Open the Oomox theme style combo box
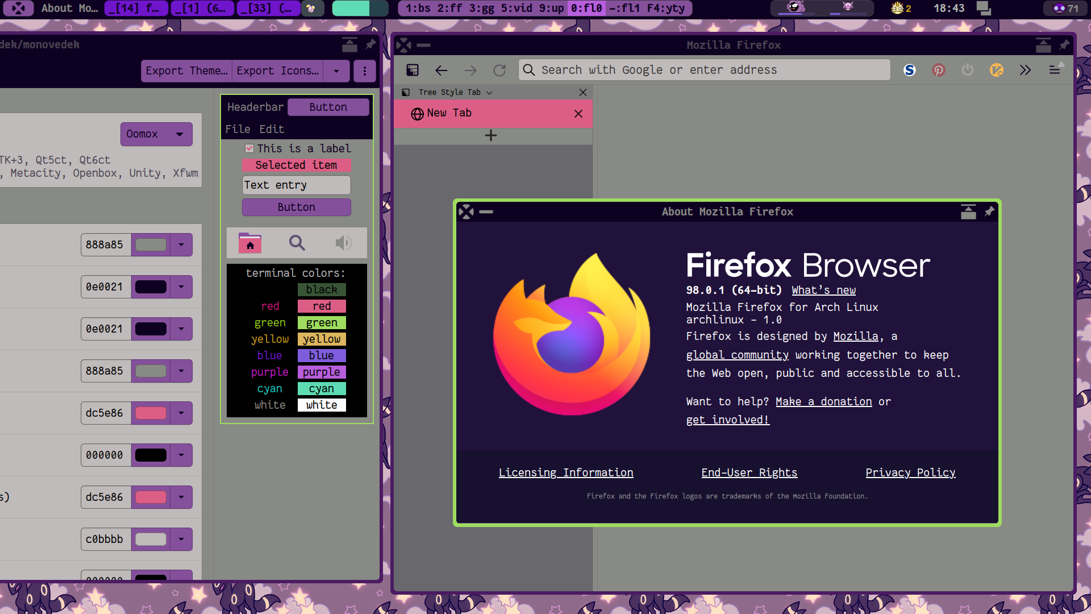The height and width of the screenshot is (614, 1091). (156, 134)
